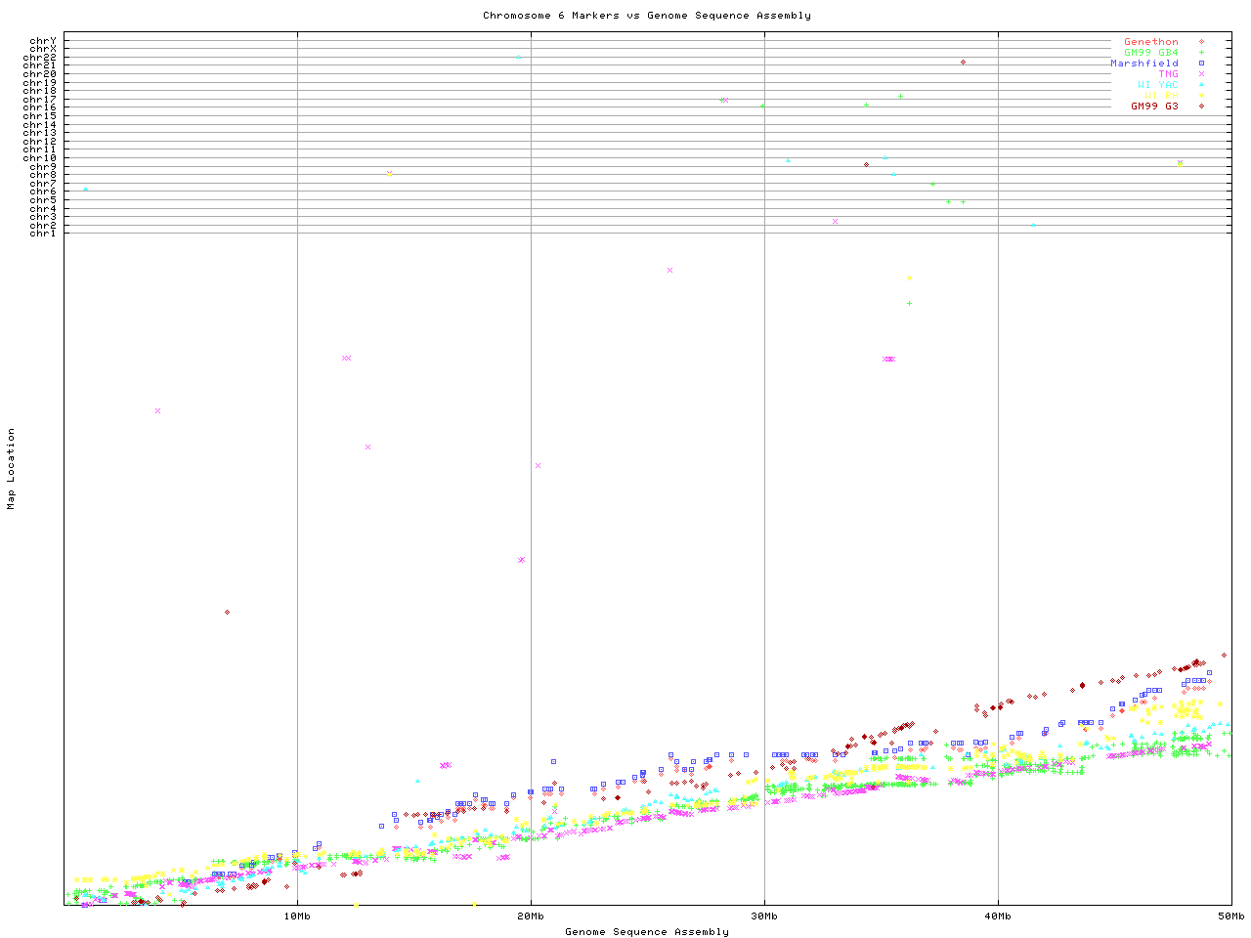Click the Genethon diamond marker in the legend
This screenshot has height=938, width=1251.
tap(1201, 42)
